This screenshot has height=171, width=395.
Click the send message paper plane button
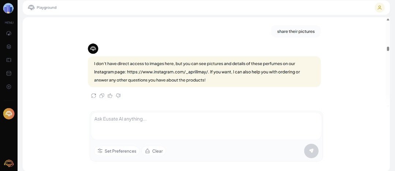(x=311, y=151)
